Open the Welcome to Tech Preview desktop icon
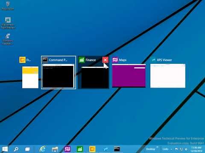Screen dimensions: 205x153 pyautogui.click(x=8, y=23)
